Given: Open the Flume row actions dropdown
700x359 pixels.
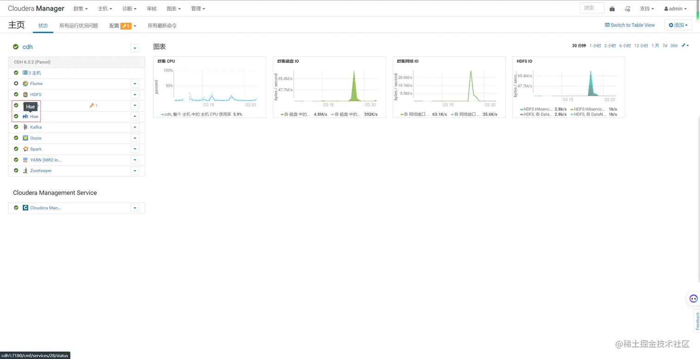Looking at the screenshot, I should click(x=135, y=84).
